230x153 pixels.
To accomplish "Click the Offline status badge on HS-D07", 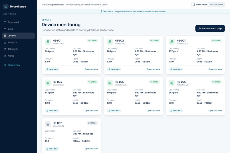I will click(92, 123).
